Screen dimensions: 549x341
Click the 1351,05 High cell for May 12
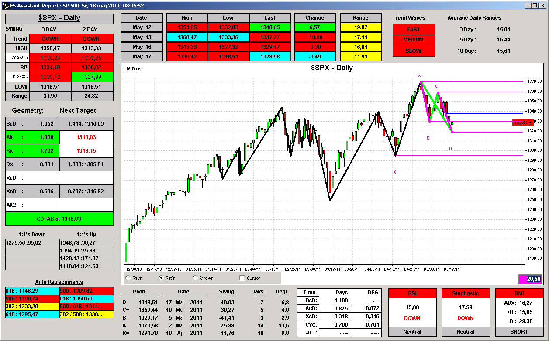[187, 27]
